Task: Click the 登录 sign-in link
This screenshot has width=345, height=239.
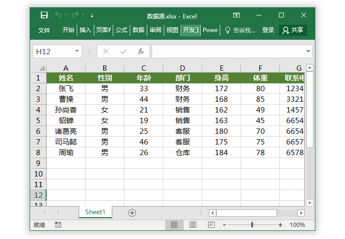Action: point(268,30)
